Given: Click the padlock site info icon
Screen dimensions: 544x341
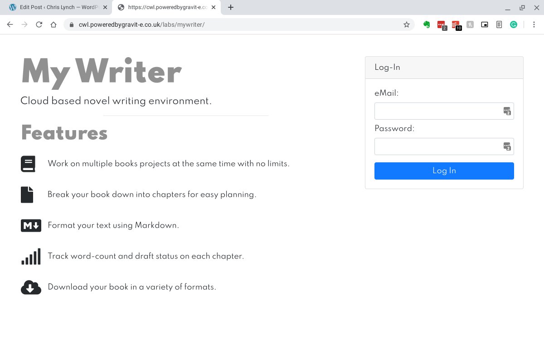Looking at the screenshot, I should (71, 24).
